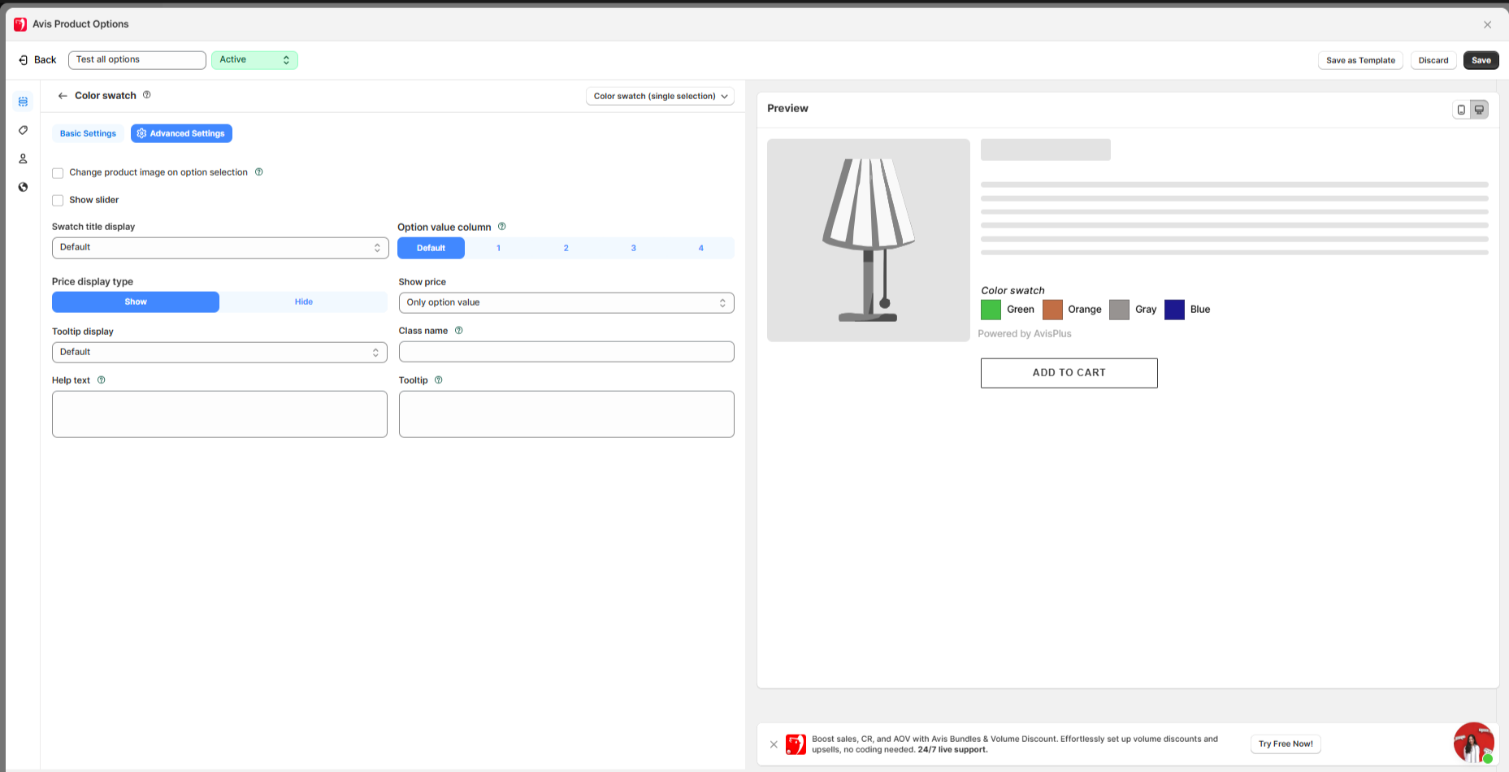Viewport: 1509px width, 772px height.
Task: Click the Discard button
Action: [1433, 60]
